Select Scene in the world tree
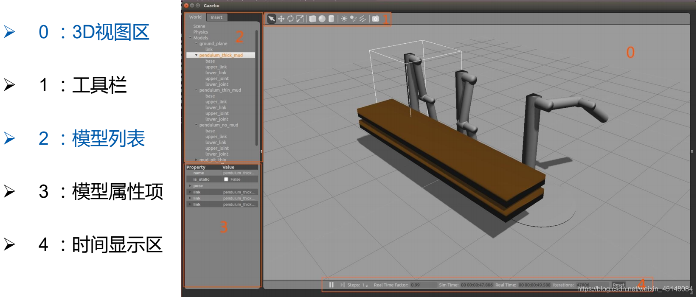The width and height of the screenshot is (697, 297). 199,26
